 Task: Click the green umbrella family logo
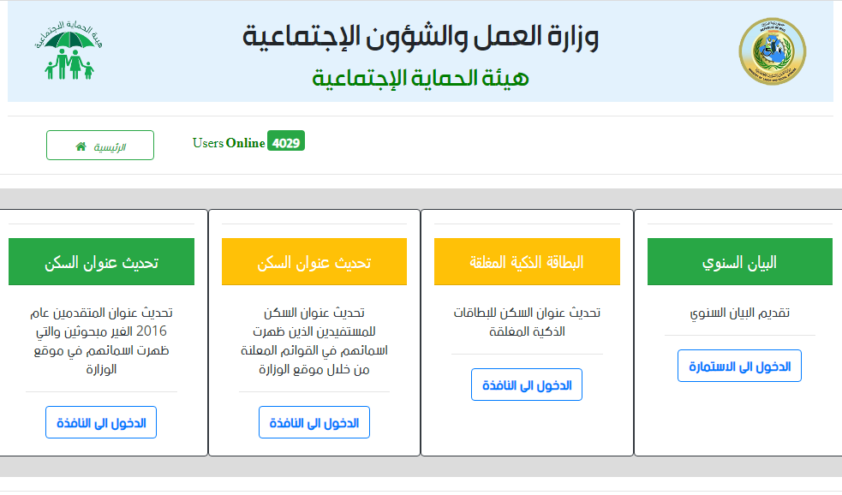(x=69, y=51)
